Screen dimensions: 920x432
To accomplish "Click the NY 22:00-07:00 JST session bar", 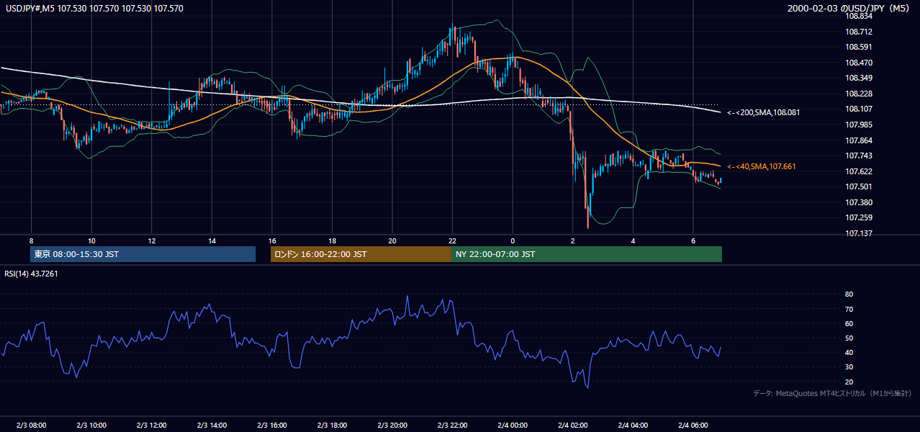I will (587, 254).
